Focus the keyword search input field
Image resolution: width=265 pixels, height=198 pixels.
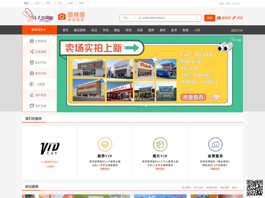coord(169,18)
